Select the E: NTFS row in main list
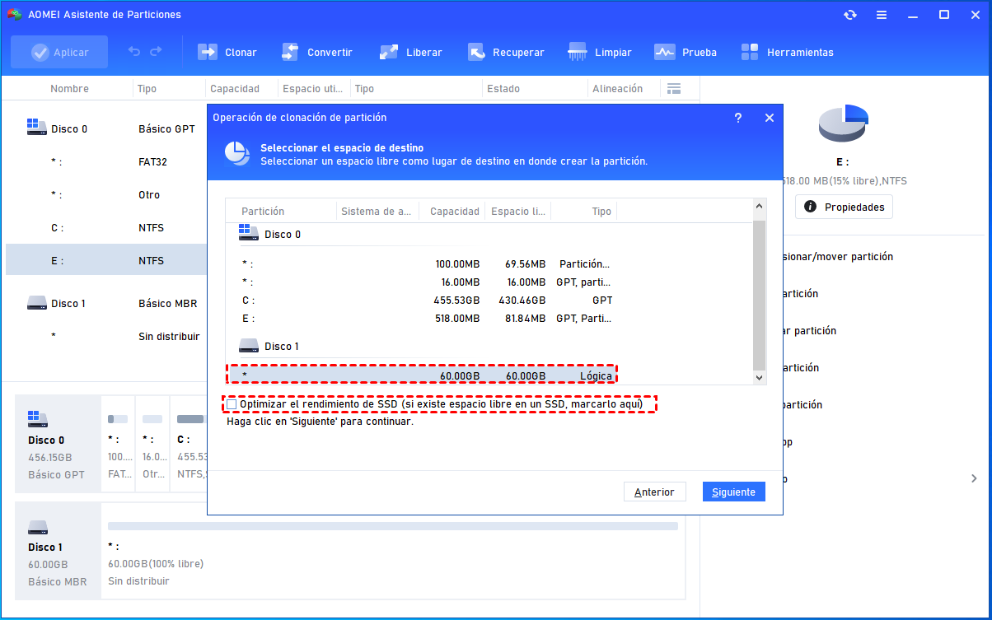Image resolution: width=992 pixels, height=620 pixels. [105, 260]
